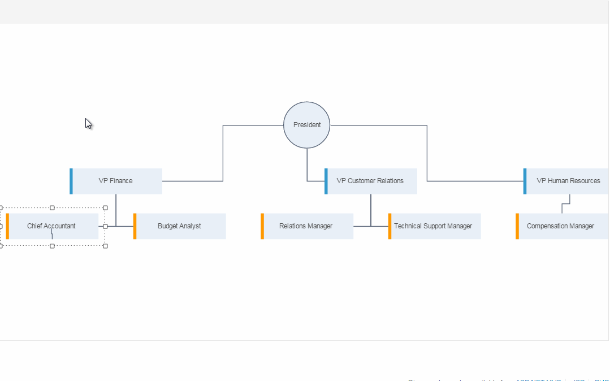The width and height of the screenshot is (610, 381).
Task: Click the bottom-right corner selection handle
Action: click(105, 246)
